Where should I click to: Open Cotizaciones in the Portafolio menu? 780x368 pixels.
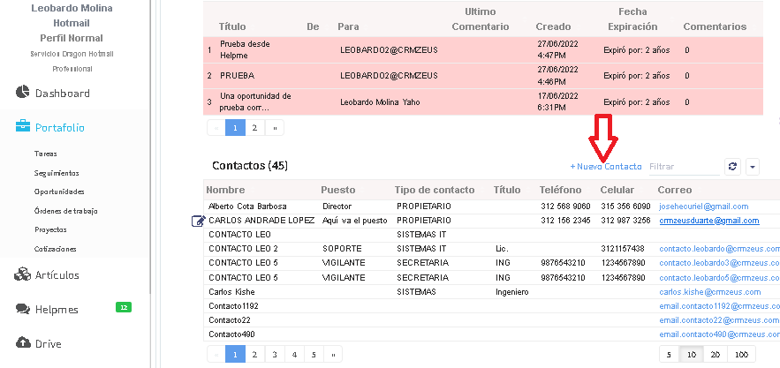(56, 249)
